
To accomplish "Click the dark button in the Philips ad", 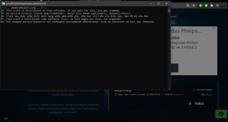I will [174, 68].
